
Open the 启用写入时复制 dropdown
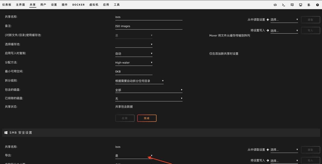point(133,53)
